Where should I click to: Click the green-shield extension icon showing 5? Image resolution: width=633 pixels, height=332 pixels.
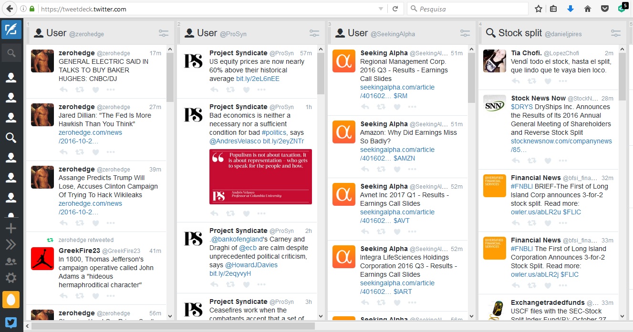622,7
